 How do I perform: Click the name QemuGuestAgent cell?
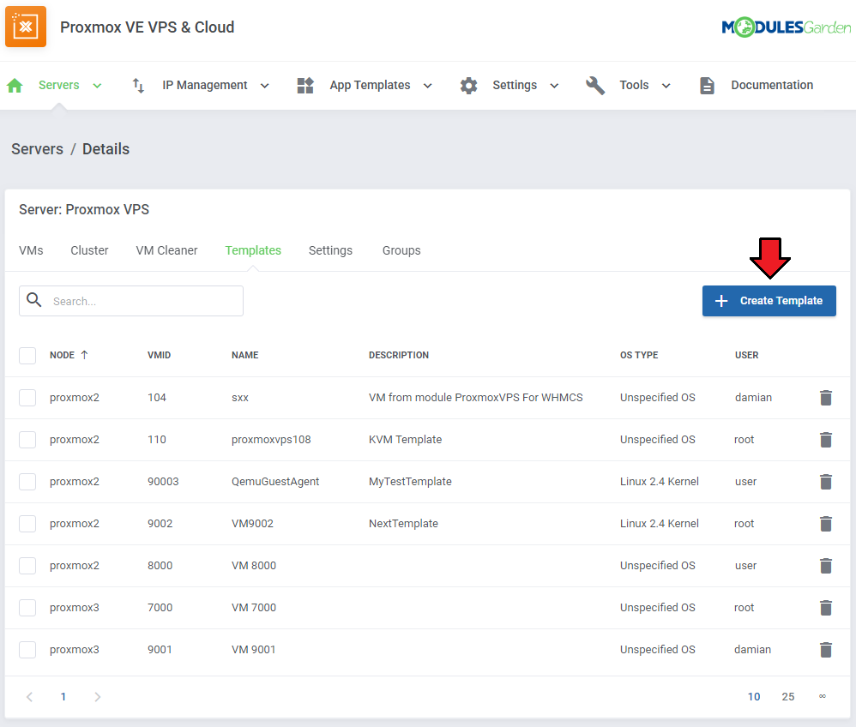coord(275,482)
